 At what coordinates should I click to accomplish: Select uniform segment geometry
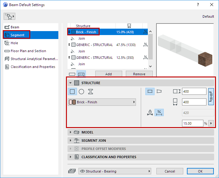[x=150, y=91]
